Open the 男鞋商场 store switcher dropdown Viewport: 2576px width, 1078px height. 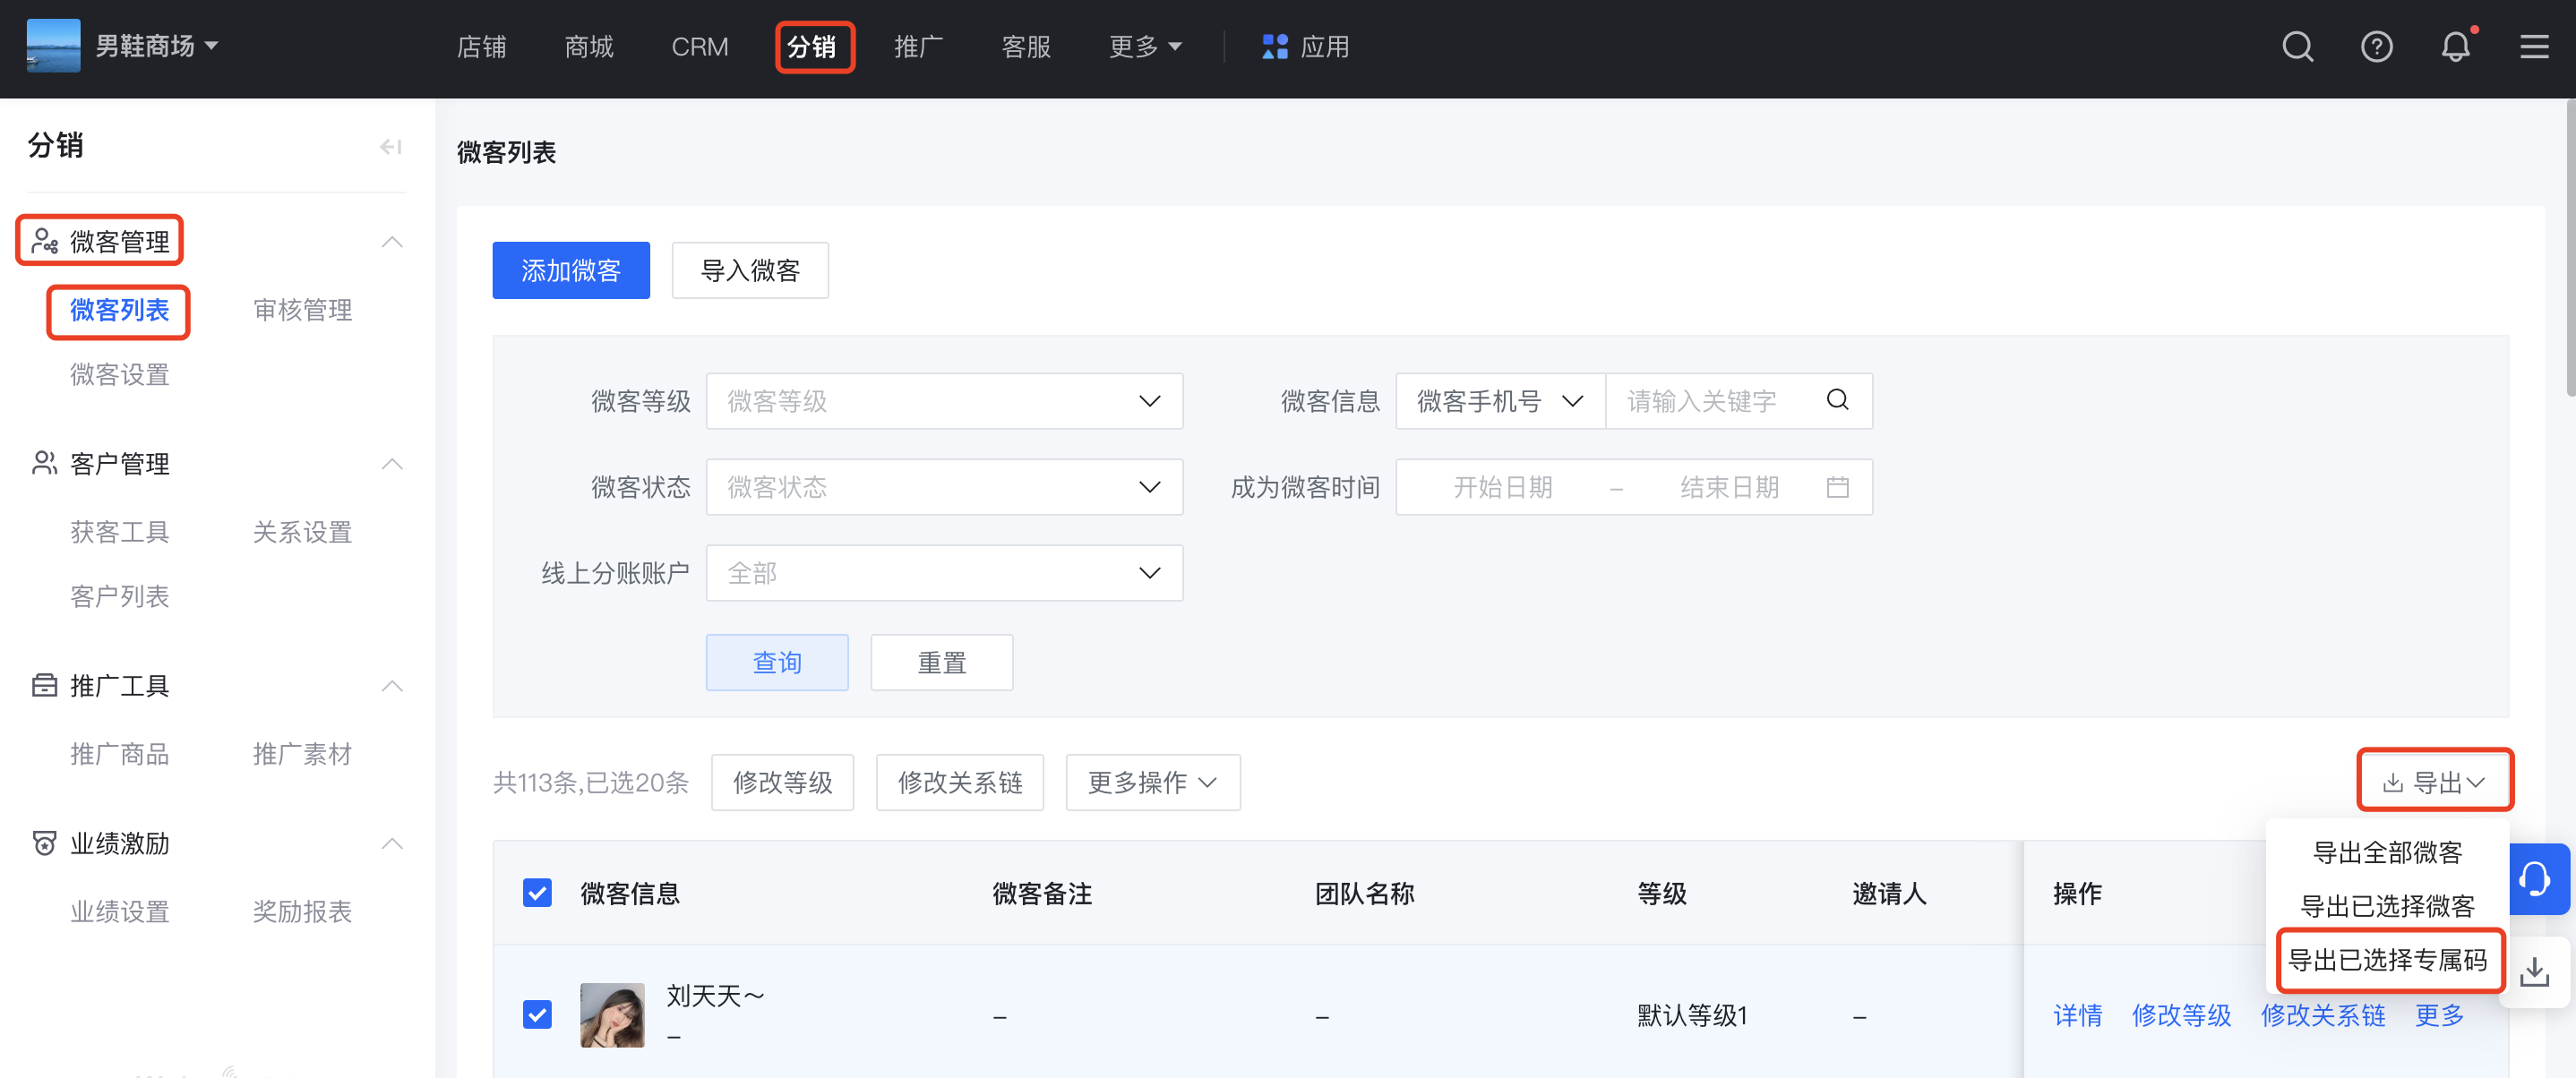157,46
